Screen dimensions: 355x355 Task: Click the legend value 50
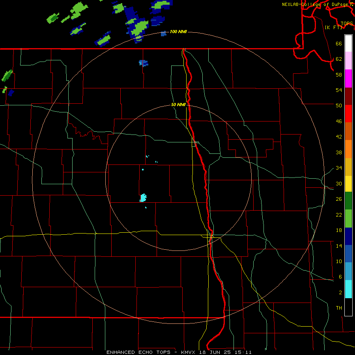pyautogui.click(x=339, y=105)
